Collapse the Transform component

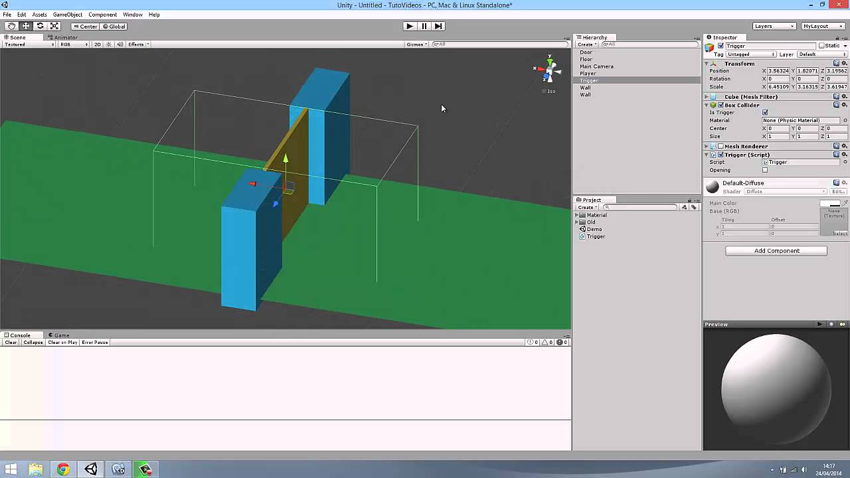tap(707, 64)
